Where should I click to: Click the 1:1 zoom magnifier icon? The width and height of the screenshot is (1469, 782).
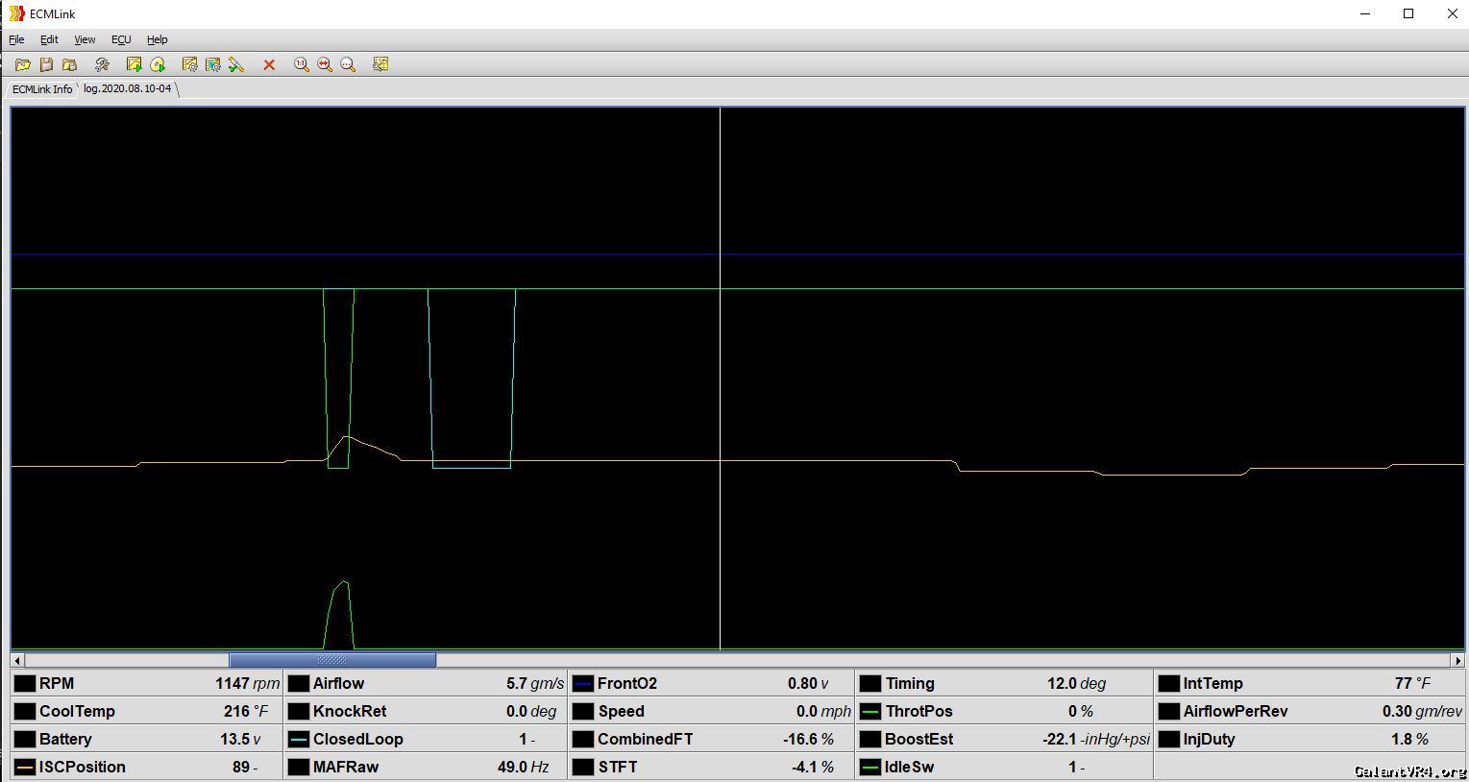coord(302,64)
